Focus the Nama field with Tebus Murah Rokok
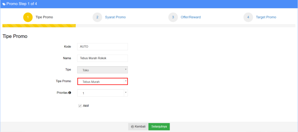The width and height of the screenshot is (298, 132). (102, 58)
